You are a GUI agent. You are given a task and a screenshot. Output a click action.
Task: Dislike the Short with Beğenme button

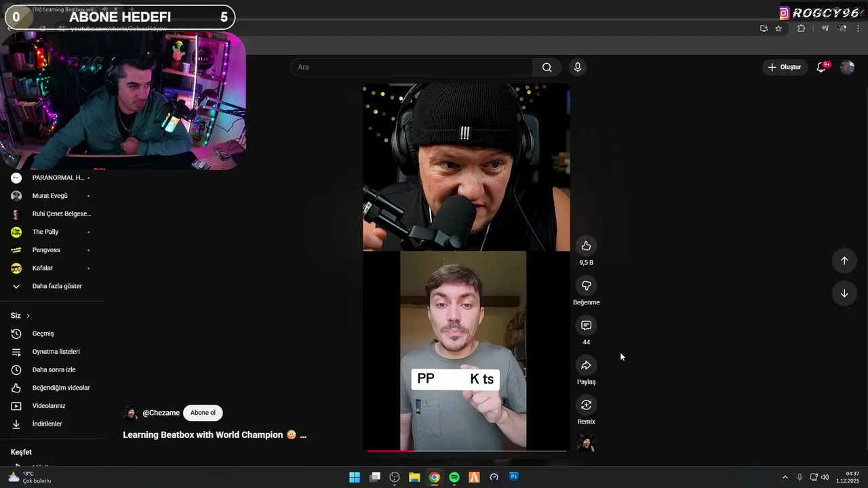tap(586, 286)
